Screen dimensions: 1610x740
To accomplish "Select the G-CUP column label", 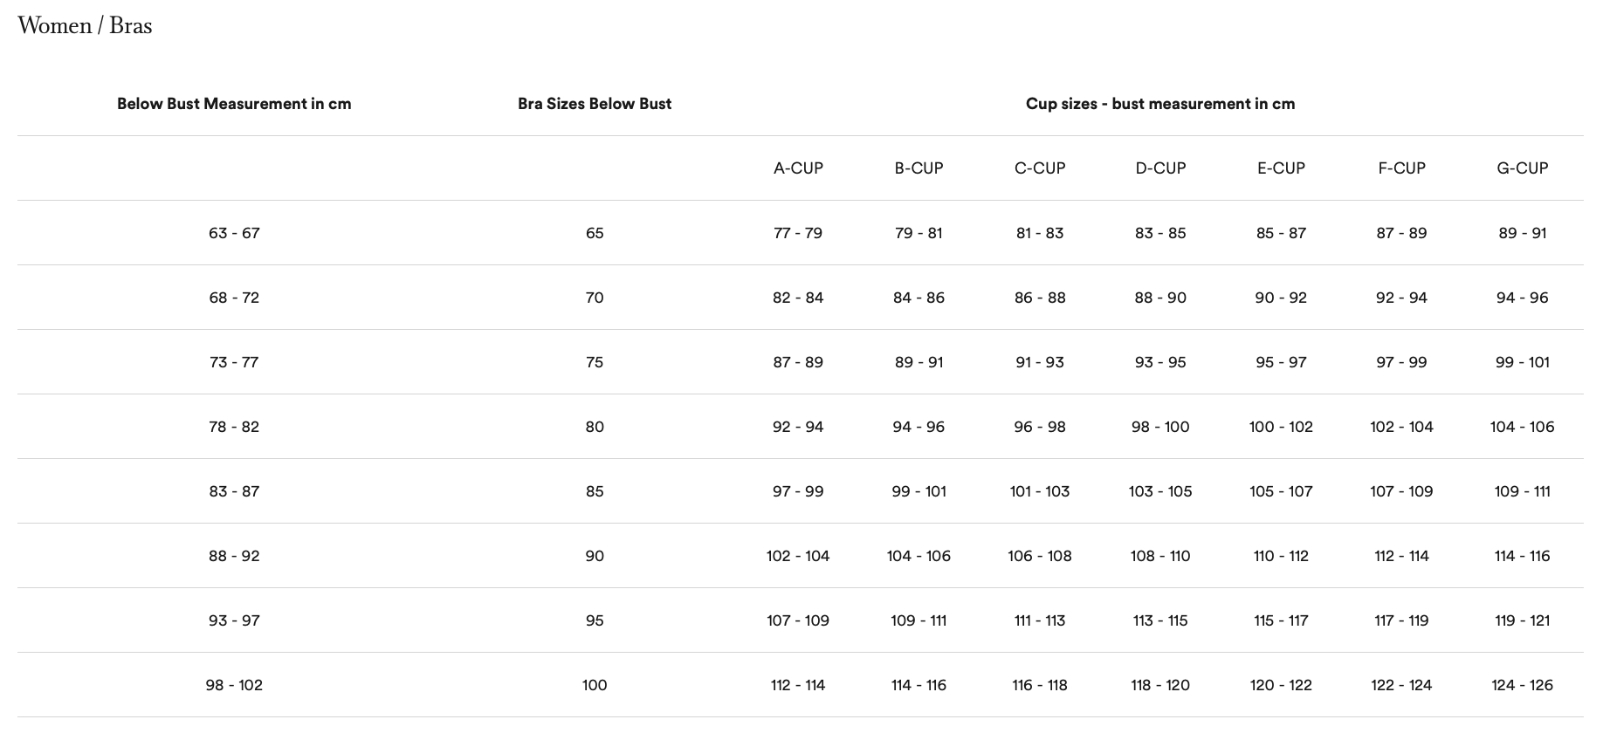I will (1522, 168).
